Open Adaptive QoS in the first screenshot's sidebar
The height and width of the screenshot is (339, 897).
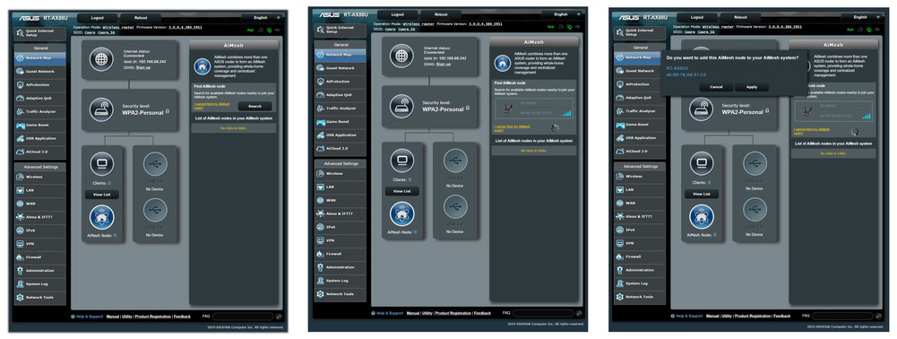tap(40, 98)
